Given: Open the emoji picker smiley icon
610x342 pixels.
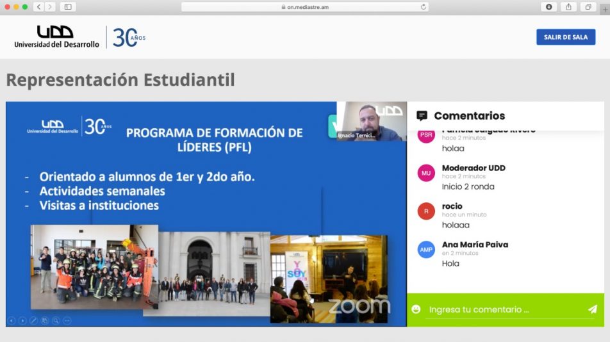Looking at the screenshot, I should [416, 309].
